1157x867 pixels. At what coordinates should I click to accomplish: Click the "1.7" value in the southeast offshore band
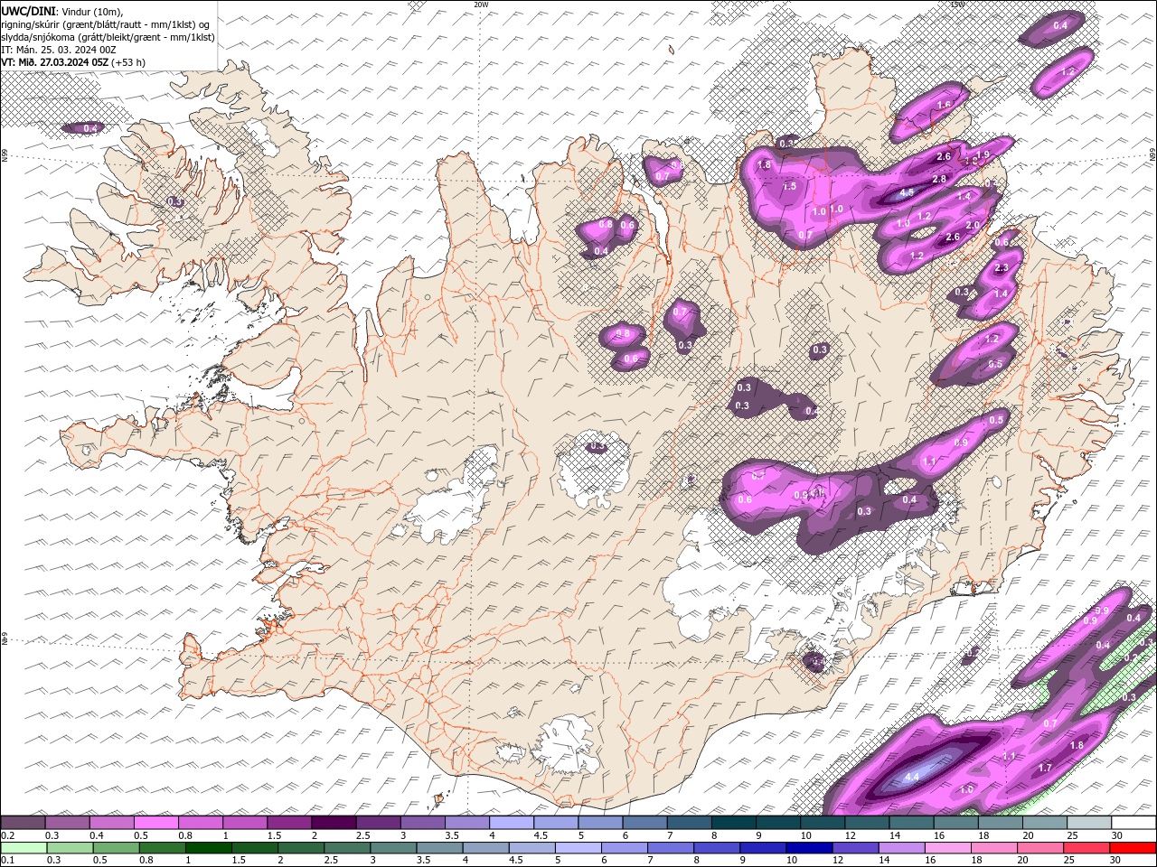(1045, 768)
